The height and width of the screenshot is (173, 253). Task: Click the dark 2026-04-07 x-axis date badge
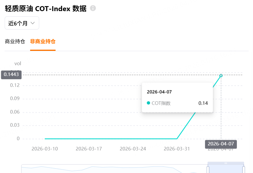(221, 144)
